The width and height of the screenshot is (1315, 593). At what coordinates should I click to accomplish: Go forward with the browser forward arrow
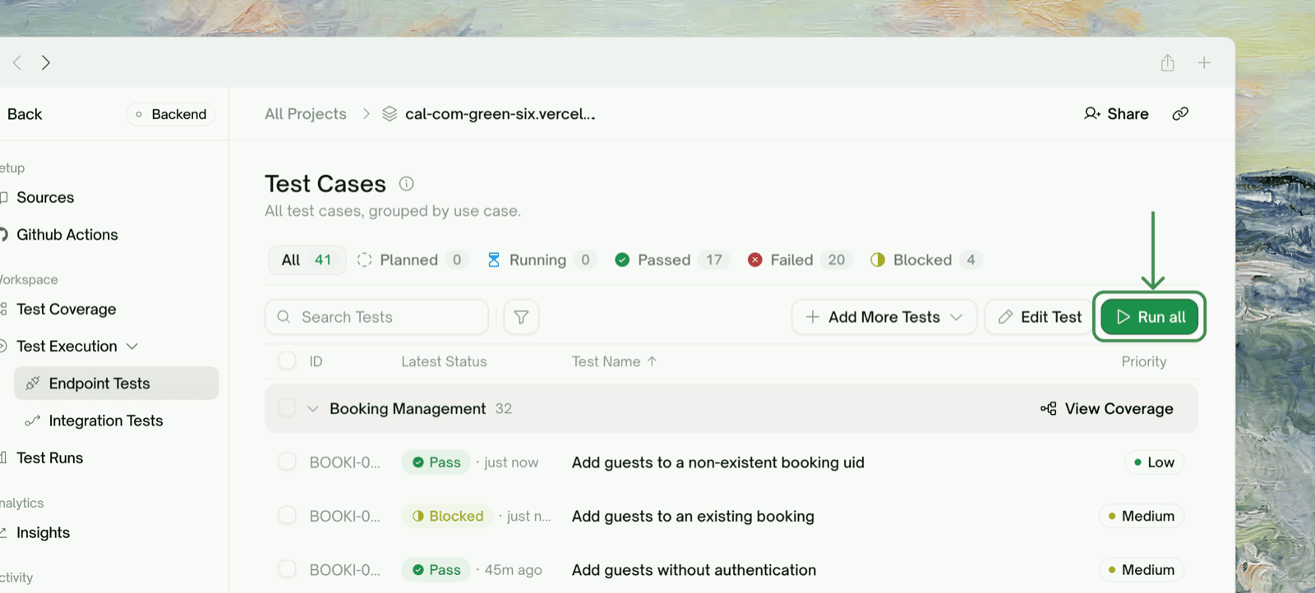pyautogui.click(x=46, y=62)
